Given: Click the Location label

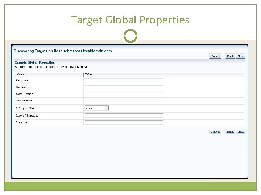Looking at the screenshot, I should 22,122.
